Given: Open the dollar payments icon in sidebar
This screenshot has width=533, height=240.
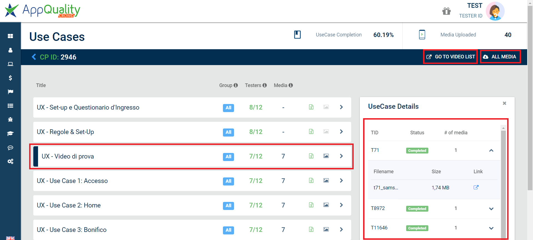Looking at the screenshot, I should point(10,78).
